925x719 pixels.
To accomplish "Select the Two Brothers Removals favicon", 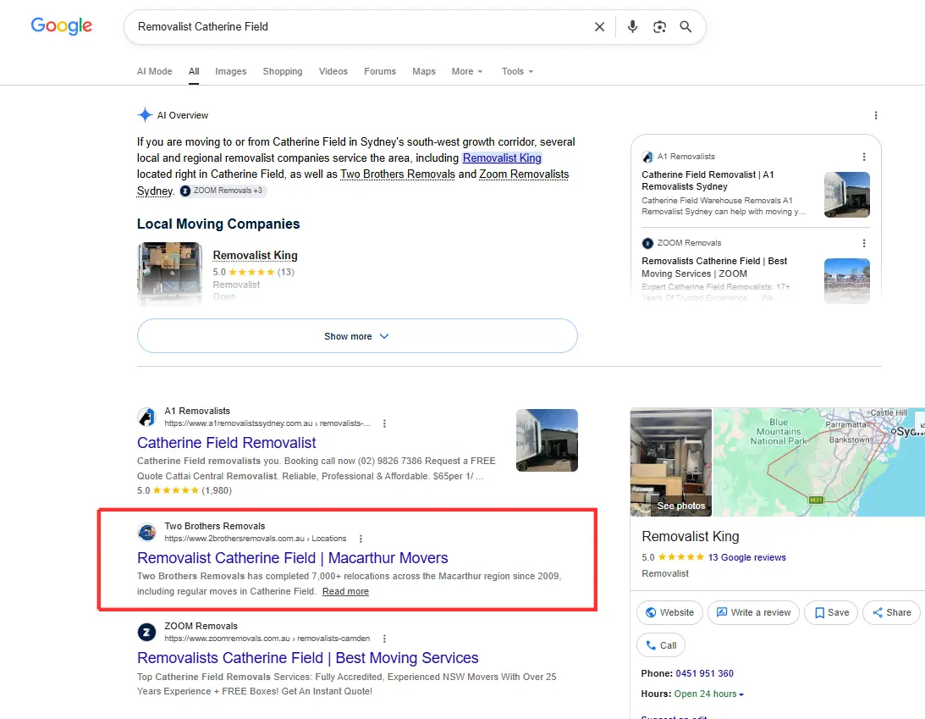I will tap(147, 533).
